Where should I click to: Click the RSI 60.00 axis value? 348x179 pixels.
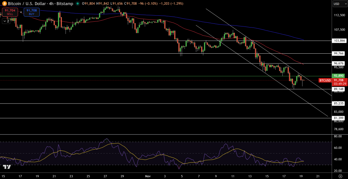click(338, 148)
